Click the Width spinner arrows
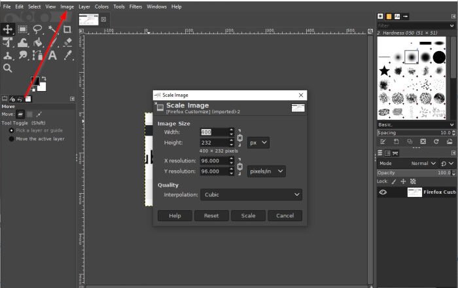Image resolution: width=458 pixels, height=288 pixels. pos(232,132)
